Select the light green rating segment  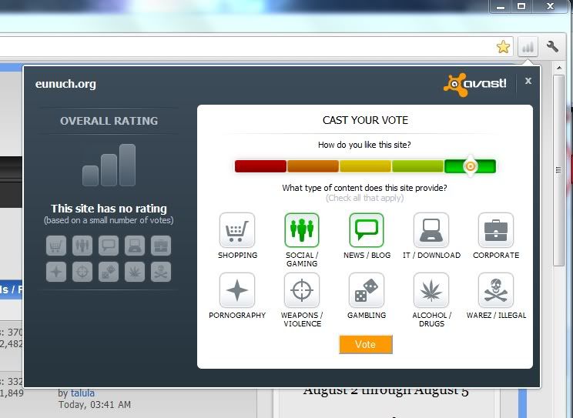coord(417,166)
